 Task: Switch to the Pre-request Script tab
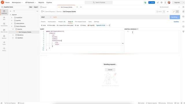coord(80,22)
